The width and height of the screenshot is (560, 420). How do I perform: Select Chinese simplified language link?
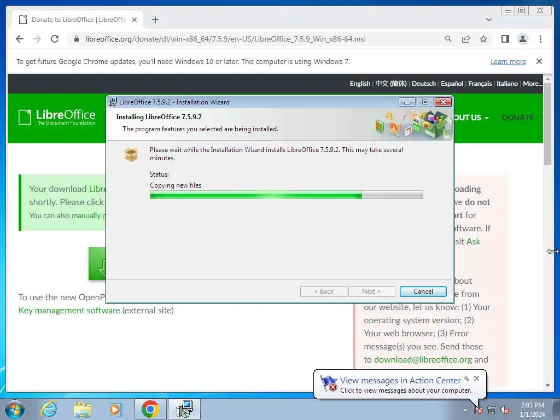[x=390, y=84]
